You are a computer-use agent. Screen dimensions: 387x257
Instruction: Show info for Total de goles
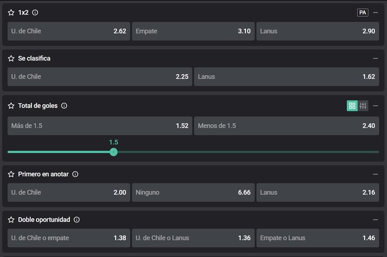(64, 106)
